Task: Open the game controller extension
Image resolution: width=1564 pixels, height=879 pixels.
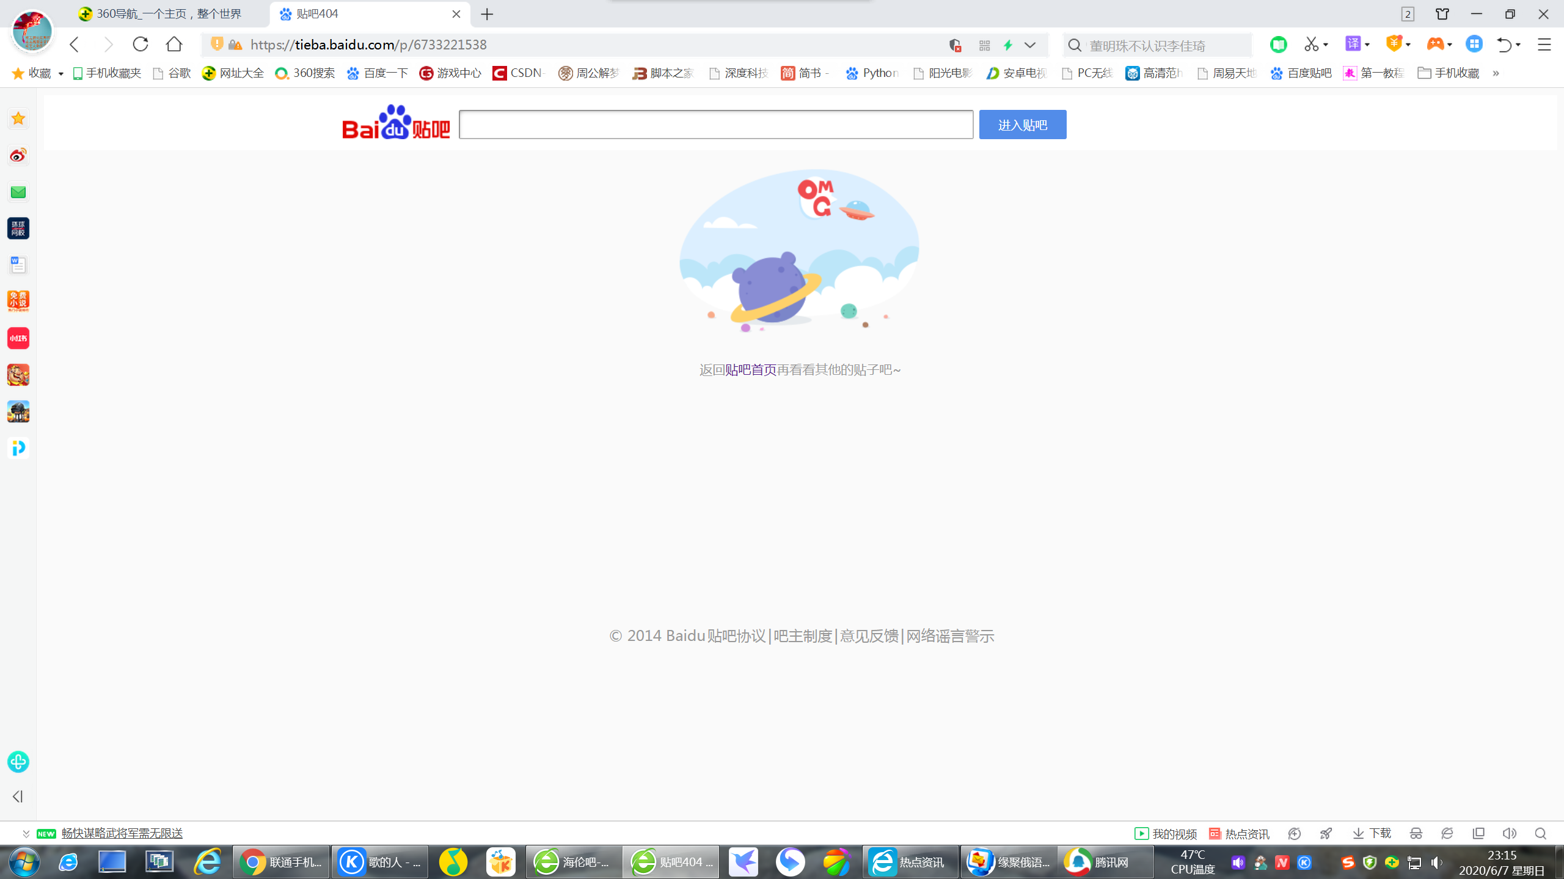Action: click(1434, 44)
